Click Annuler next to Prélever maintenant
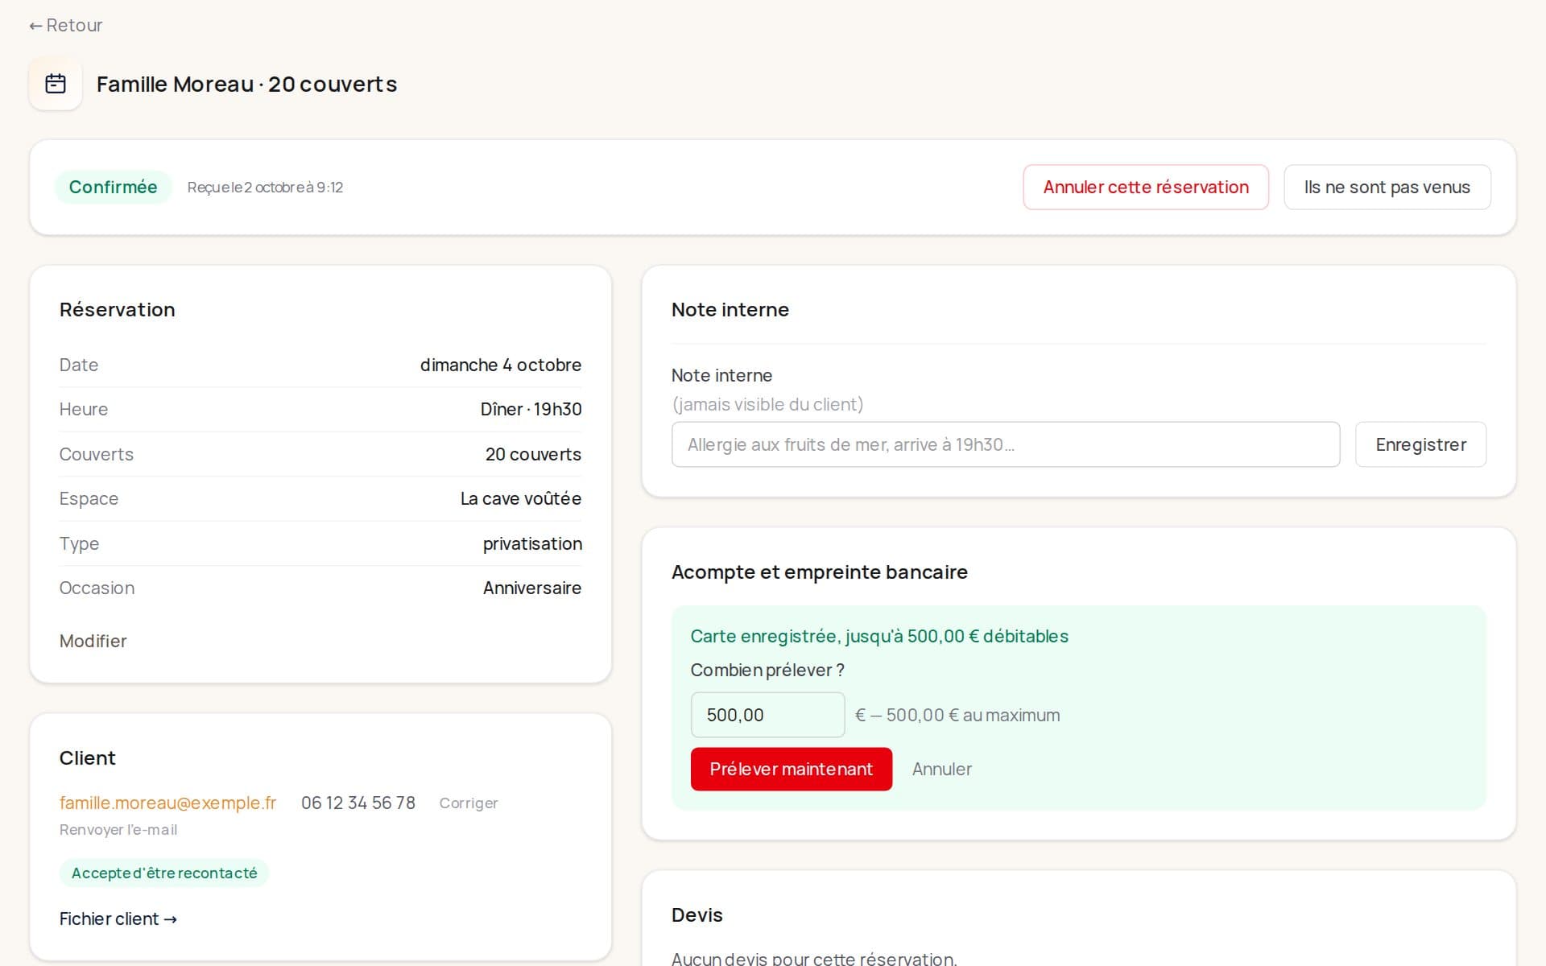The height and width of the screenshot is (966, 1546). click(x=941, y=769)
